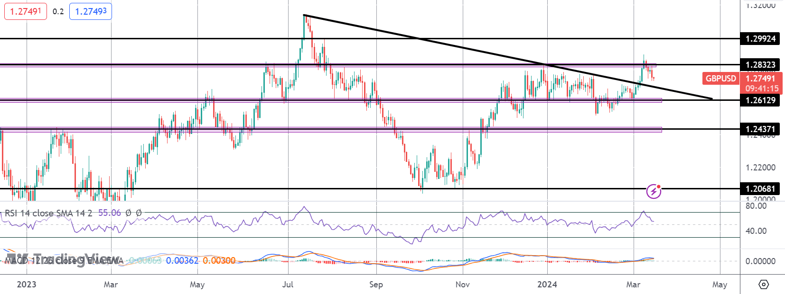The image size is (785, 294).
Task: Select the 0.2 spread value
Action: pyautogui.click(x=58, y=11)
